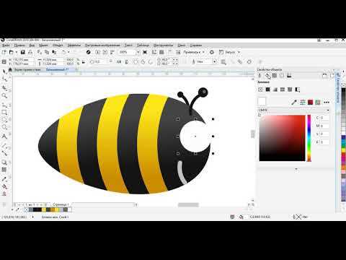Select Uniform fill type in the docker
The height and width of the screenshot is (260, 346).
click(x=268, y=90)
